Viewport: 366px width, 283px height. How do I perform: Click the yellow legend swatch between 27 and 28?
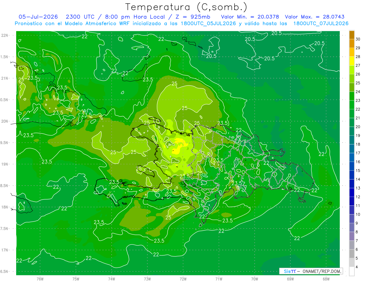(x=352, y=61)
